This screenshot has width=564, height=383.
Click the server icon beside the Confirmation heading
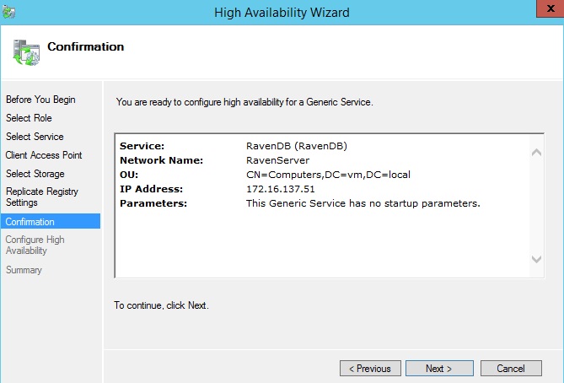[26, 52]
